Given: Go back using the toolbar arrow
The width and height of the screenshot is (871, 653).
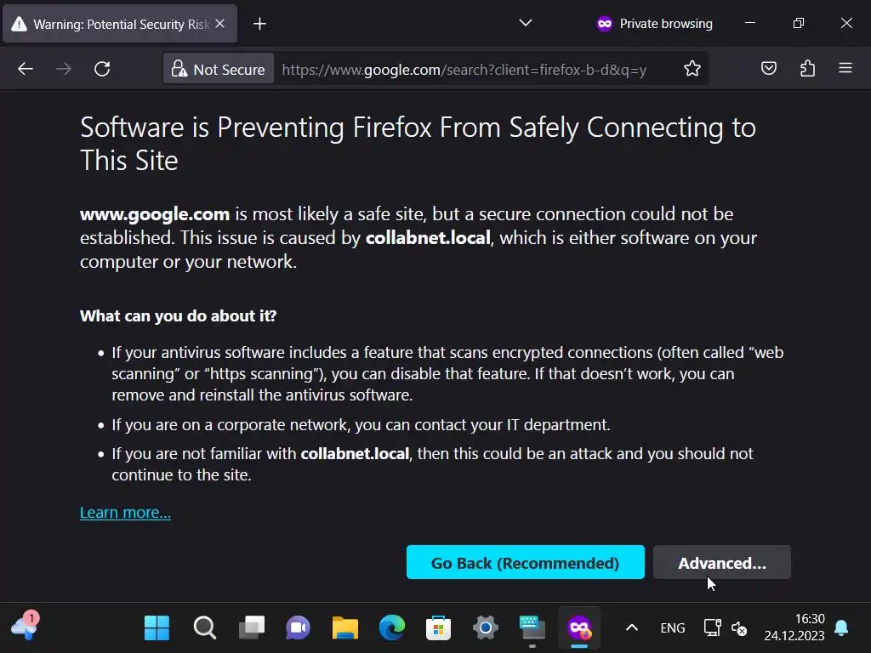Looking at the screenshot, I should coord(26,69).
